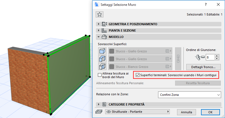Open Relazione con le Zone dropdown
The image size is (225, 118).
click(189, 95)
